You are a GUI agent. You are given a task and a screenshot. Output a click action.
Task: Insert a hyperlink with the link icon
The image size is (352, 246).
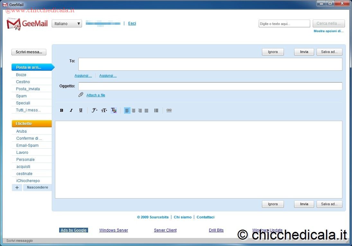click(169, 110)
